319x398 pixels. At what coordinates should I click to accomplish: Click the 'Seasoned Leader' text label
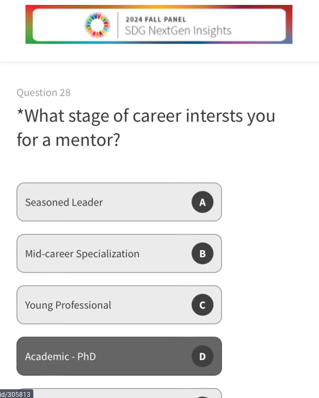[64, 202]
